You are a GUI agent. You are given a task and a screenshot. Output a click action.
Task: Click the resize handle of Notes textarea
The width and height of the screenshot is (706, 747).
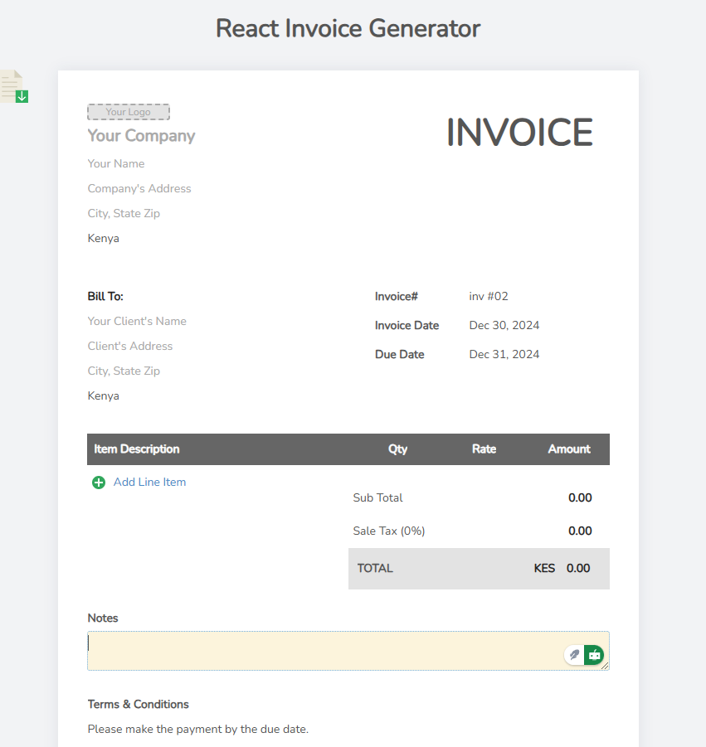pyautogui.click(x=605, y=666)
